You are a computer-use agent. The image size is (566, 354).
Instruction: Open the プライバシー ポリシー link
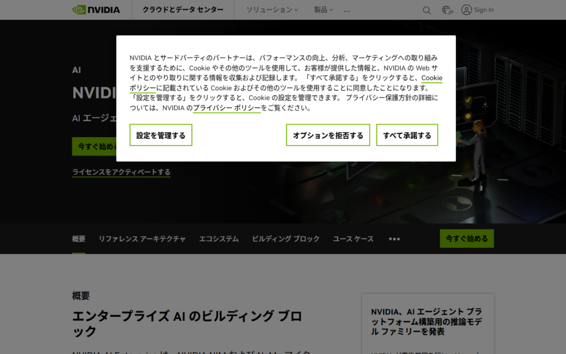click(227, 108)
